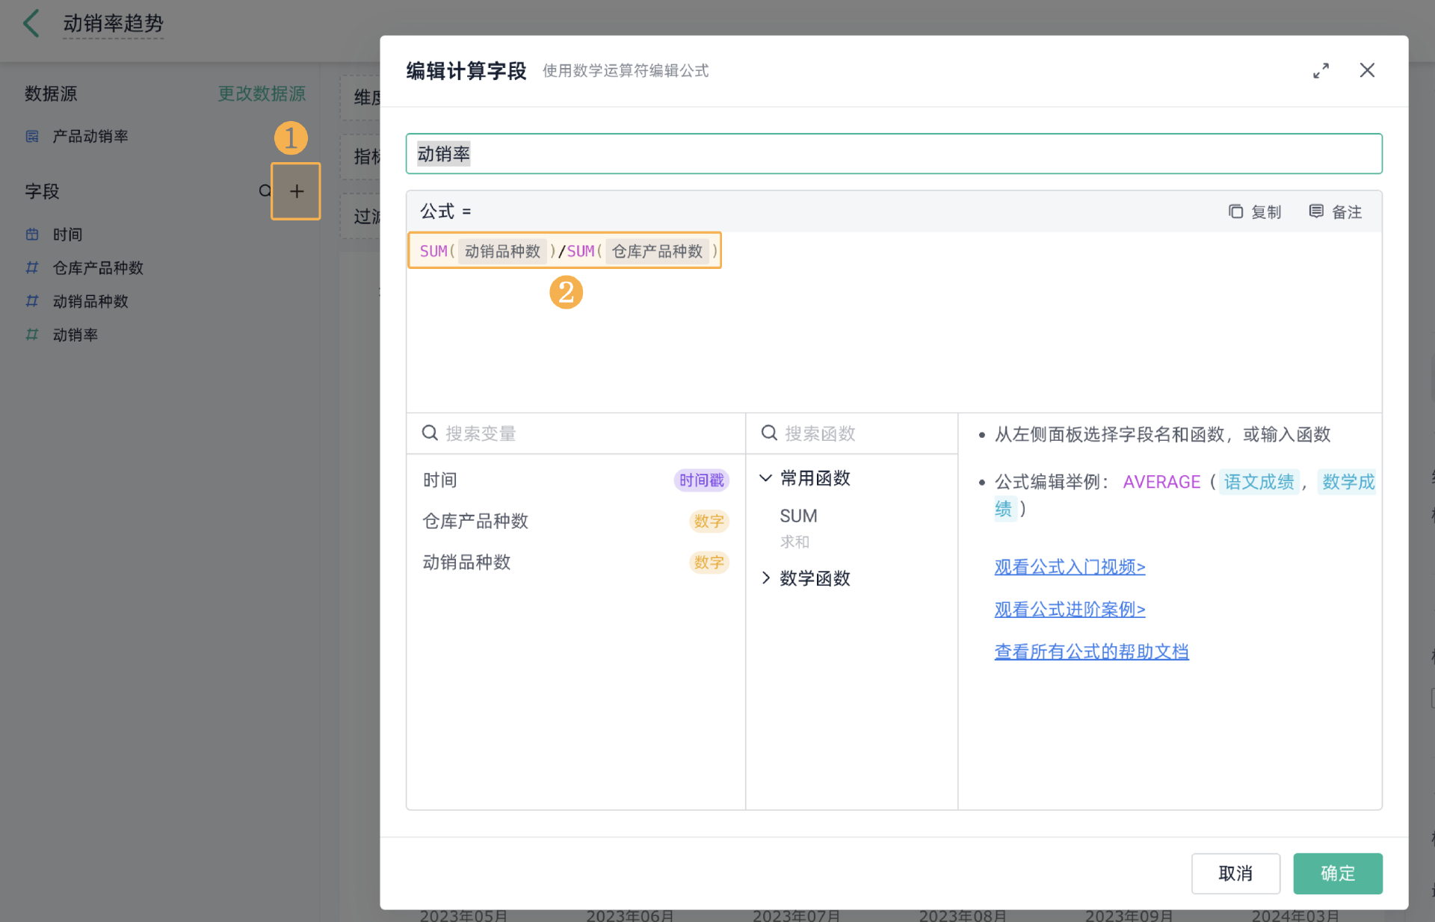
Task: Close the 编辑计算字段 dialog
Action: click(1366, 70)
